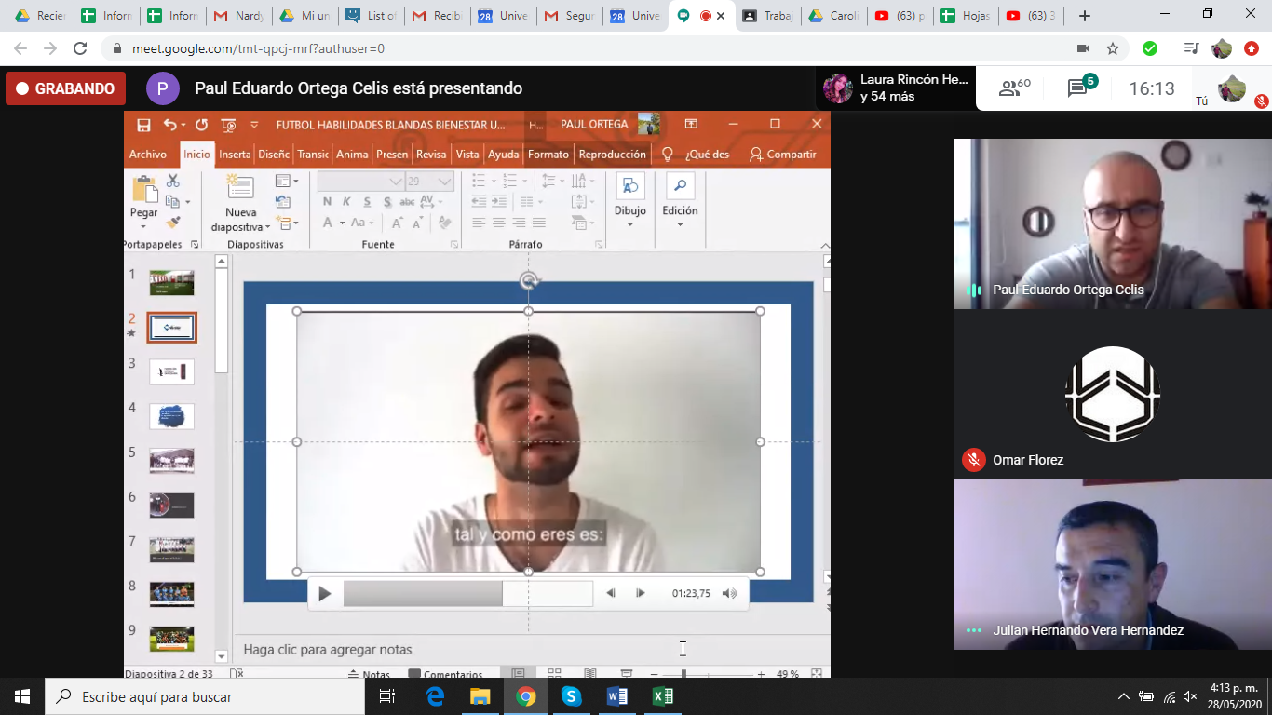1272x715 pixels.
Task: Click the Compartir button
Action: click(x=782, y=155)
